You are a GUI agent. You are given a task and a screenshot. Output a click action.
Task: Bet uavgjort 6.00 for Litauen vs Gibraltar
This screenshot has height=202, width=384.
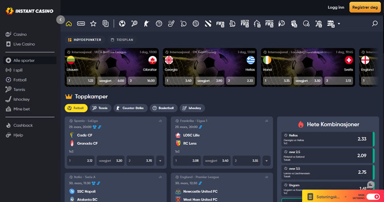112,81
